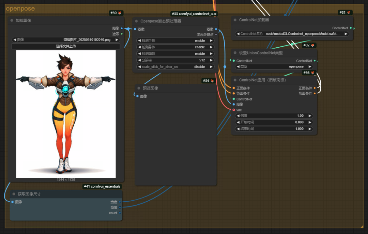Click left arrow of 图像 filename widget
Viewport: 368px width, 234px height.
pyautogui.click(x=15, y=40)
